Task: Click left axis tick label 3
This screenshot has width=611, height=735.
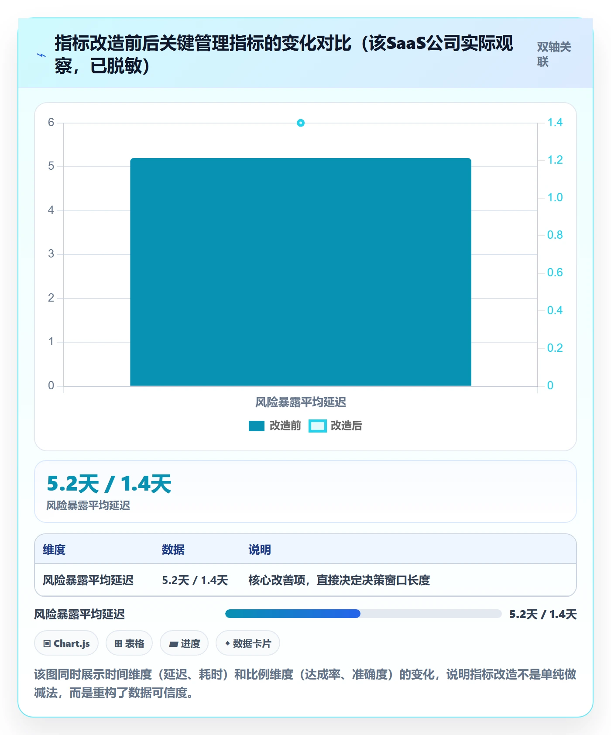Action: tap(51, 254)
